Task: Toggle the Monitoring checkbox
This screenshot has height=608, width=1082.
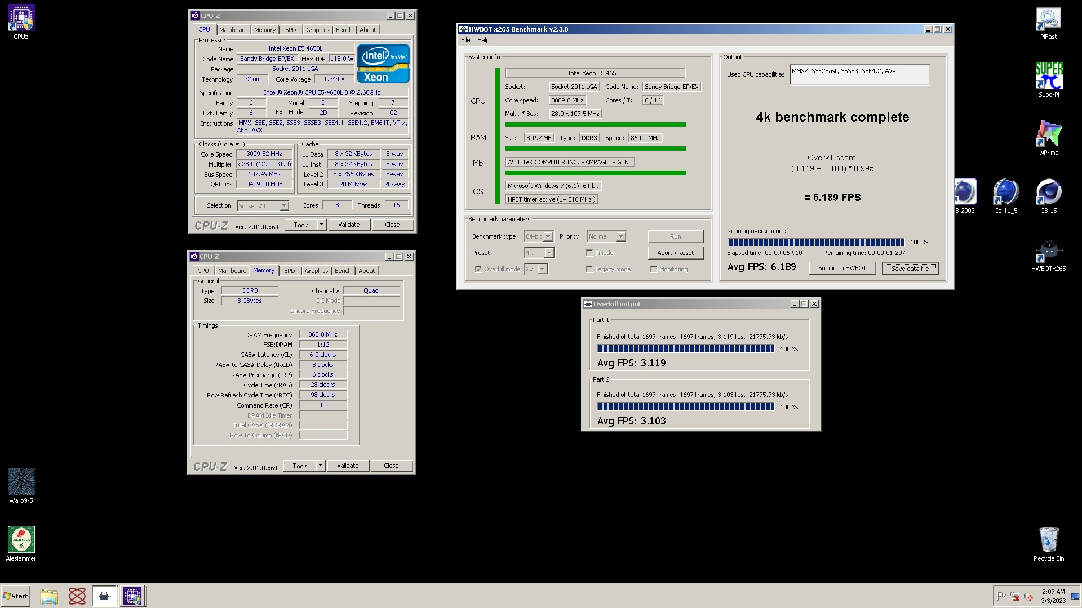Action: click(x=654, y=269)
